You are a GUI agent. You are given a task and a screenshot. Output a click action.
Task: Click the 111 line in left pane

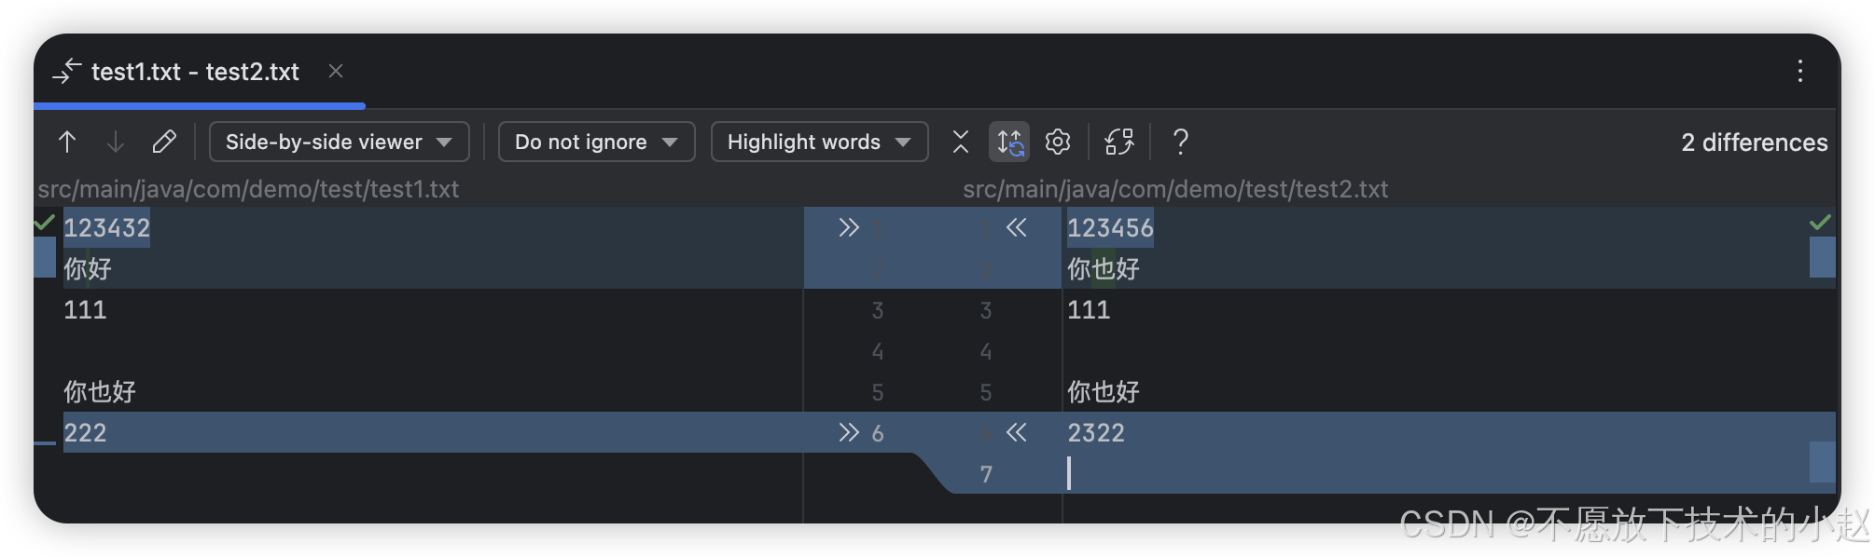click(85, 309)
